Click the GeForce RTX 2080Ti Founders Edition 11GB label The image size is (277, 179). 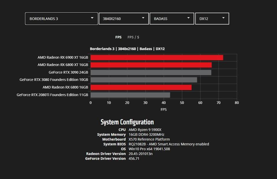(52, 95)
